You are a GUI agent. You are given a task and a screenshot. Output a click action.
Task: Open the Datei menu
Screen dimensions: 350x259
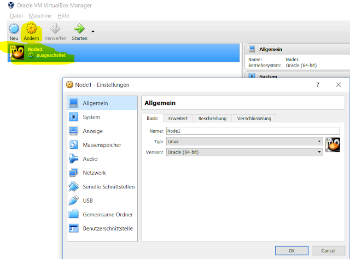pyautogui.click(x=16, y=16)
